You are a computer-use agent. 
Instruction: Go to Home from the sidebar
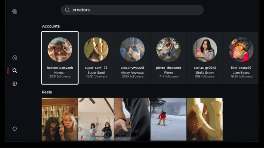(x=15, y=58)
